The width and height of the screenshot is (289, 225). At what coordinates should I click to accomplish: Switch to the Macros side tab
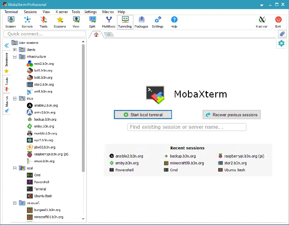[7, 104]
